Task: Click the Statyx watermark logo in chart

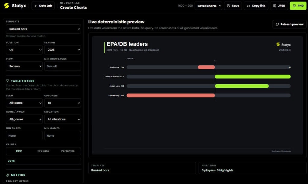Action: click(283, 45)
